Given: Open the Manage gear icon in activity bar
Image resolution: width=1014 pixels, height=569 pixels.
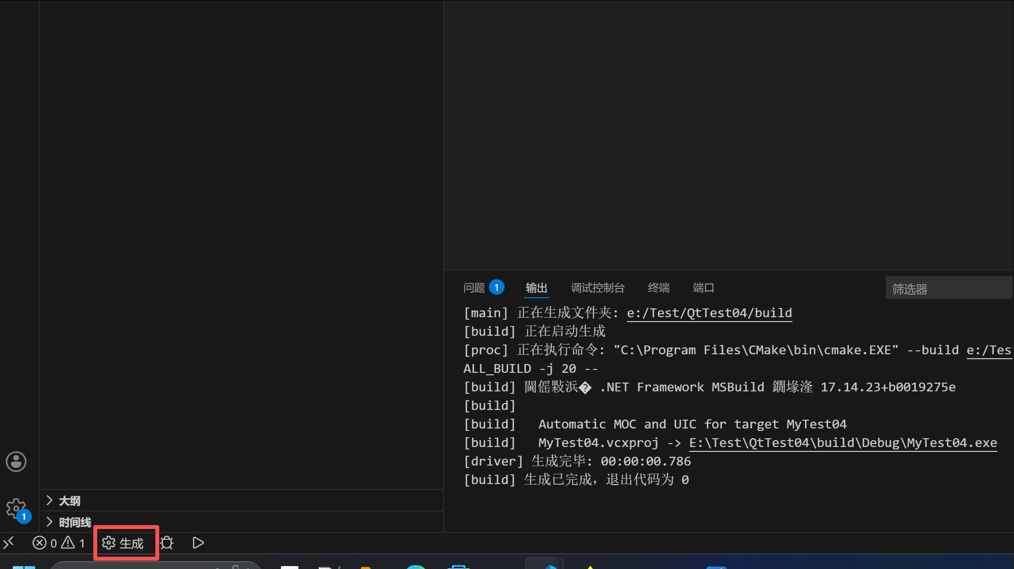Looking at the screenshot, I should [16, 508].
